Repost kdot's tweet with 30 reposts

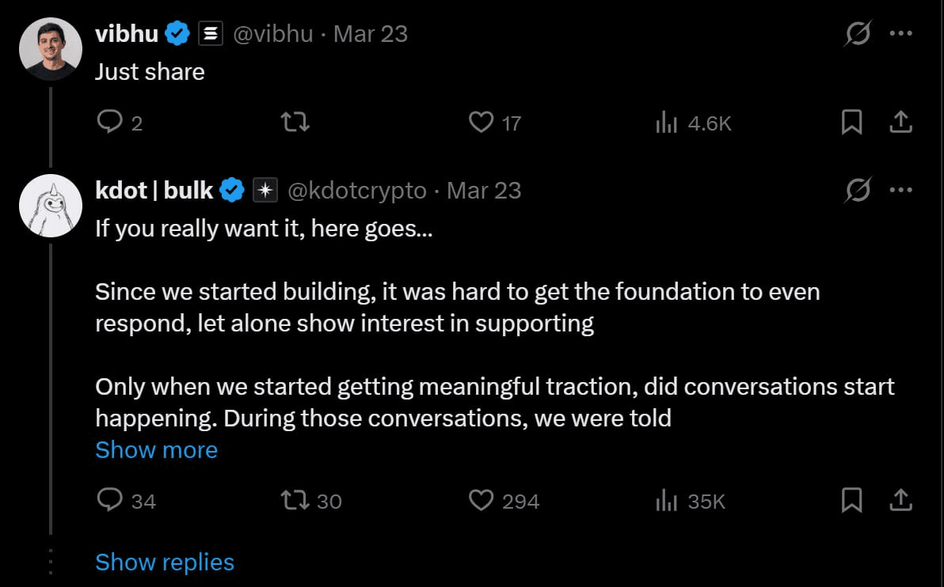(295, 500)
